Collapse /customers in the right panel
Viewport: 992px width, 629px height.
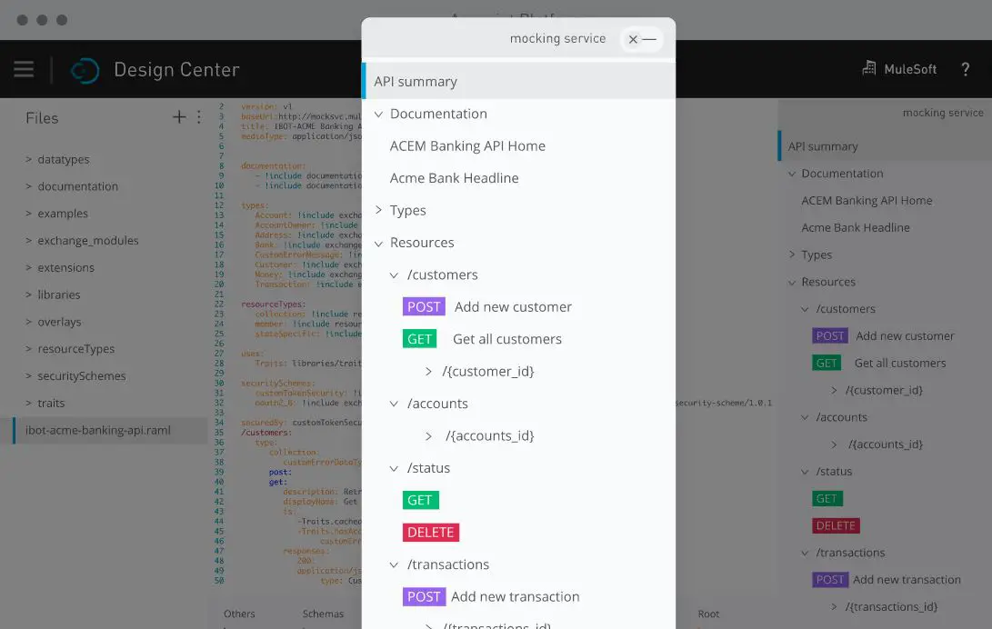[x=805, y=309]
